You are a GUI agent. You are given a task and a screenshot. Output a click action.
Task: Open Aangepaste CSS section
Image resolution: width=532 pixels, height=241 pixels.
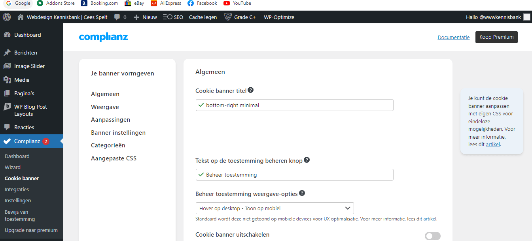click(114, 158)
